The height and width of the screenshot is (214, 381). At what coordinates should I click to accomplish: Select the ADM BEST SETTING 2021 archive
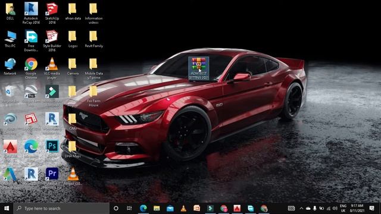[199, 68]
